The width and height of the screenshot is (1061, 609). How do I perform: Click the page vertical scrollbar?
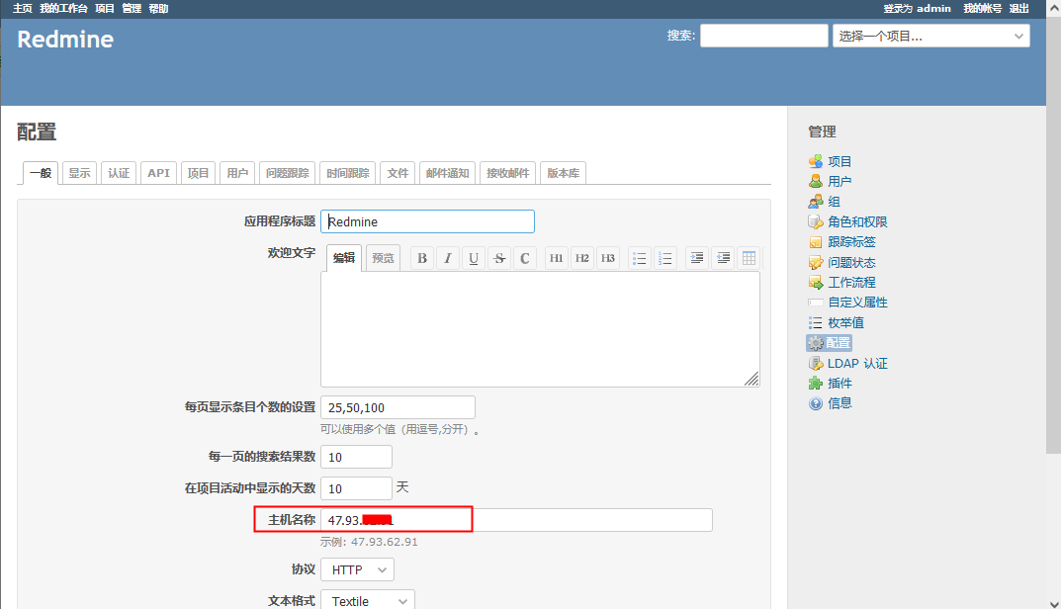click(x=1053, y=297)
